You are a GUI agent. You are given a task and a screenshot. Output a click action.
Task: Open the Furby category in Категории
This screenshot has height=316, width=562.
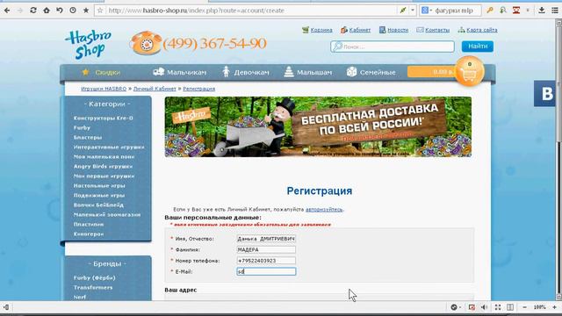click(x=82, y=127)
